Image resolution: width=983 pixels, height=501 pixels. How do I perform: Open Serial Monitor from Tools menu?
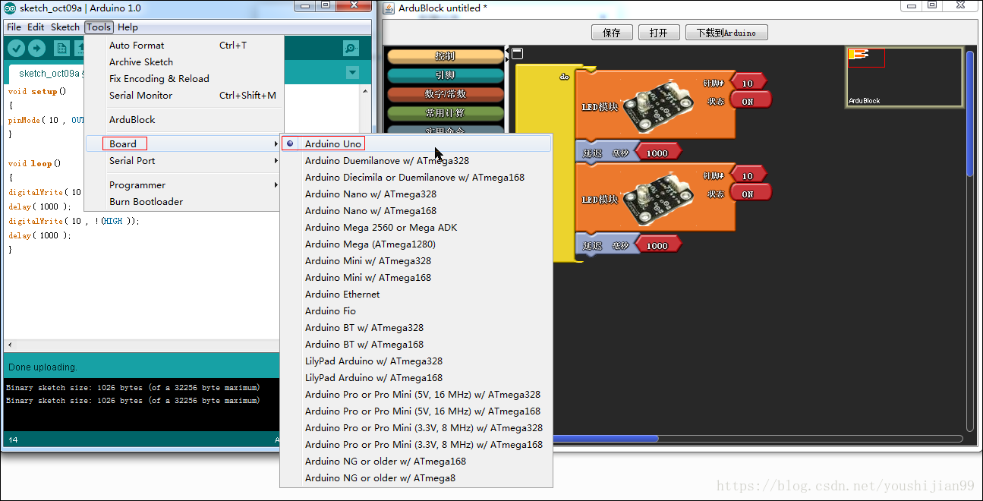pyautogui.click(x=184, y=95)
